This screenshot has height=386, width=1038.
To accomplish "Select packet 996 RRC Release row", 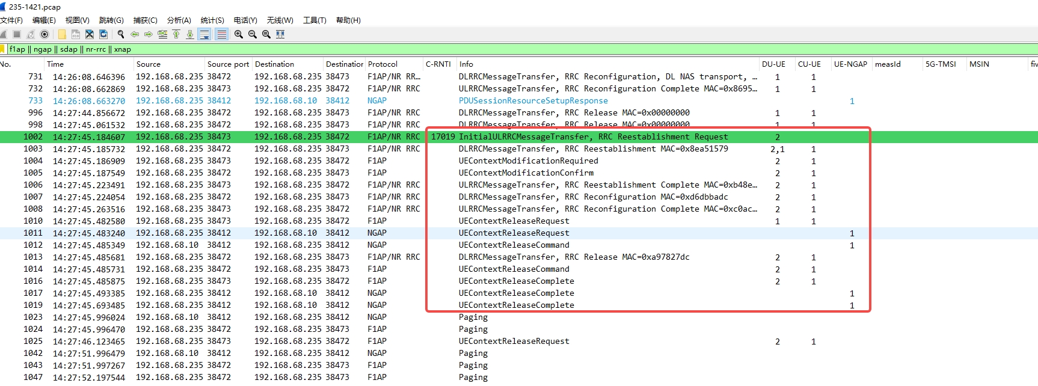I will click(x=519, y=113).
